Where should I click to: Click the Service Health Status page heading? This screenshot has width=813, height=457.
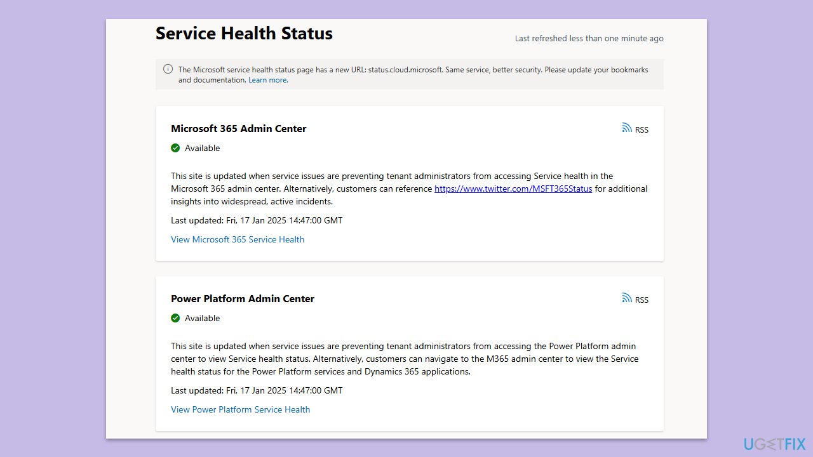244,34
